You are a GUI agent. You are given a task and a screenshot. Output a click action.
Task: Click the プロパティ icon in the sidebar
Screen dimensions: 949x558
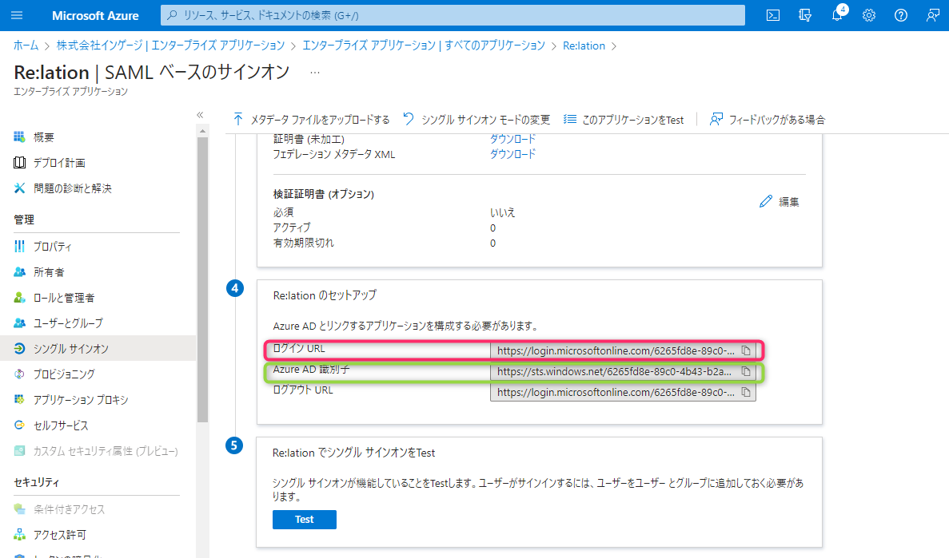[19, 247]
